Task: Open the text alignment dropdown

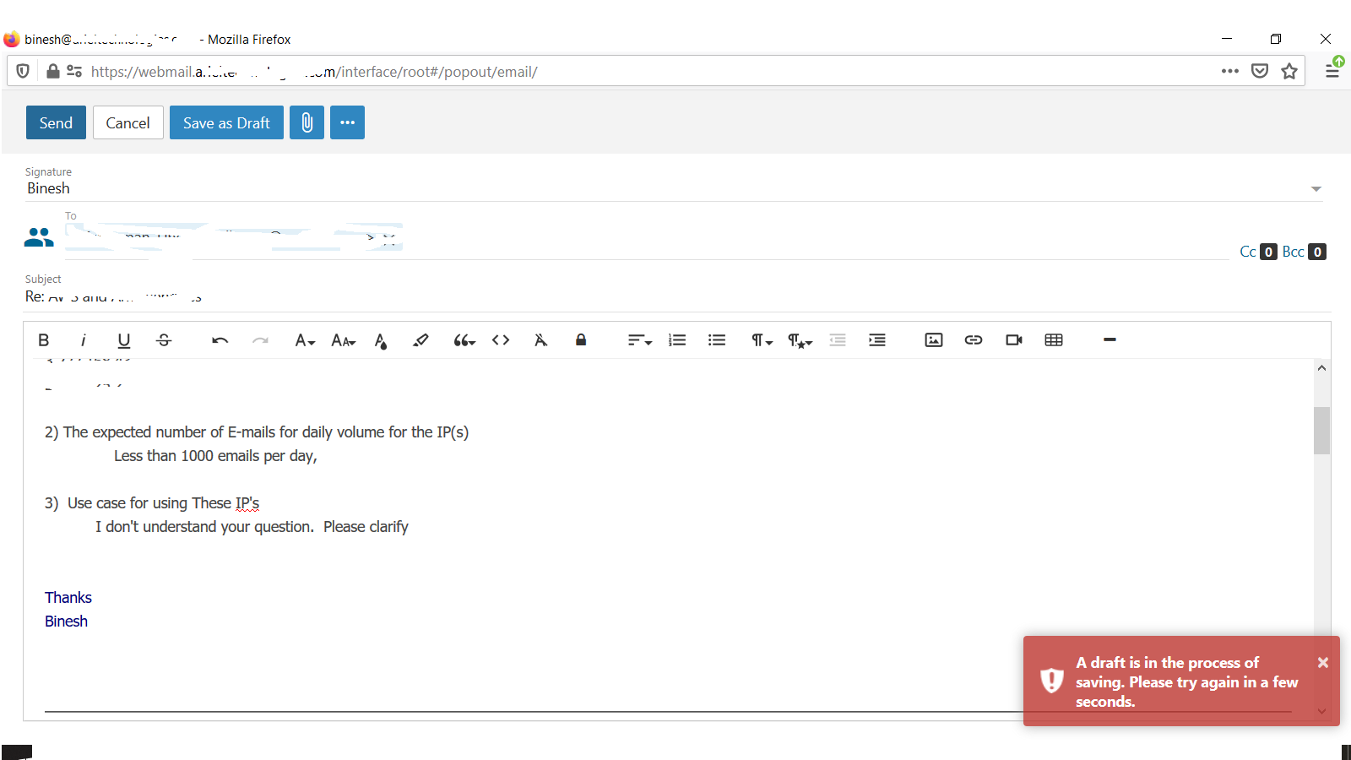Action: tap(639, 340)
